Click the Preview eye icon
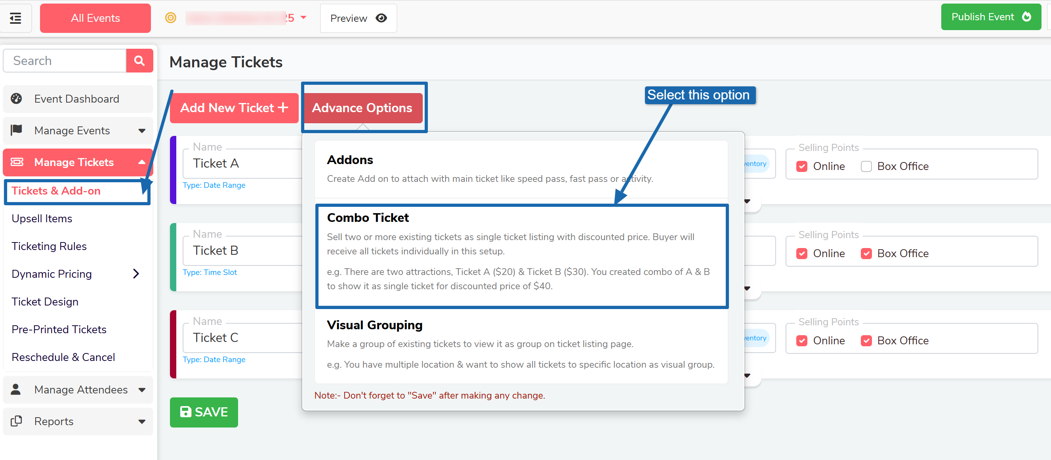 [x=381, y=18]
